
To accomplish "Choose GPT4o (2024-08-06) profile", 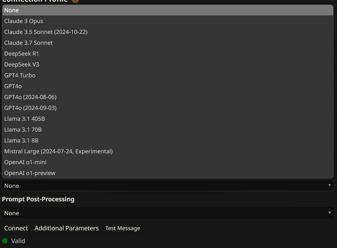I will point(168,97).
